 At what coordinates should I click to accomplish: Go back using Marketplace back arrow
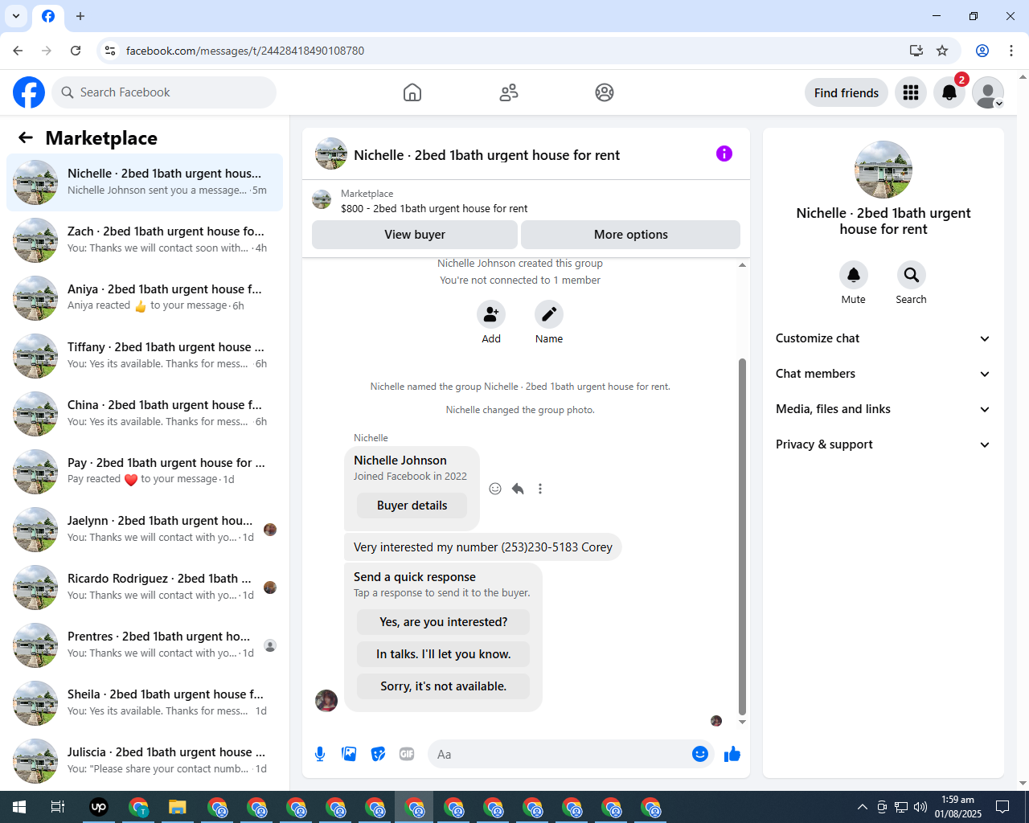click(x=26, y=137)
